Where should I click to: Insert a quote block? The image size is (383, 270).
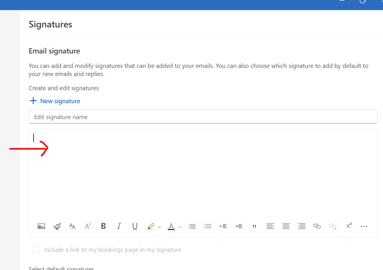coord(254,226)
